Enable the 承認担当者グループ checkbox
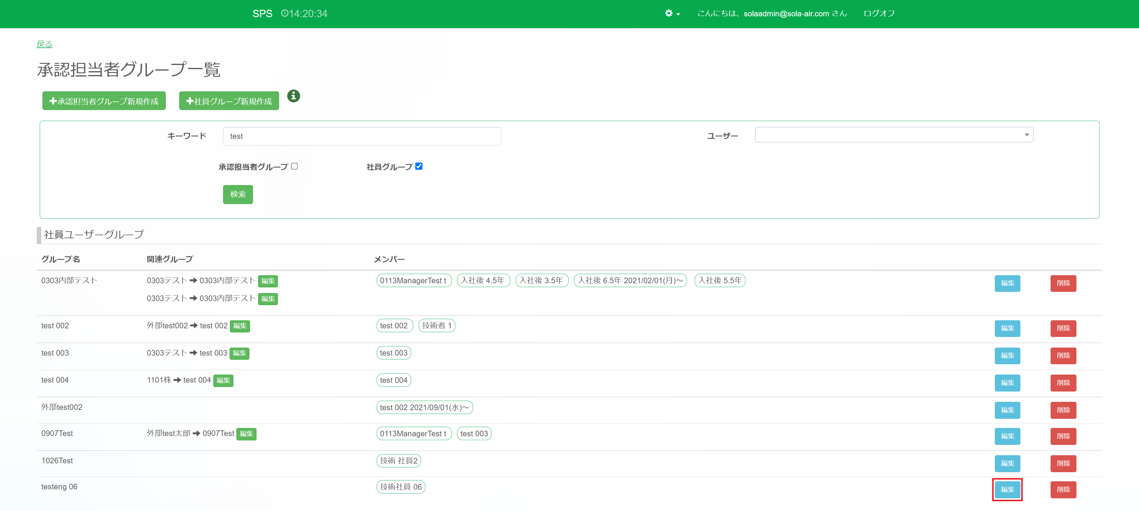 tap(295, 166)
